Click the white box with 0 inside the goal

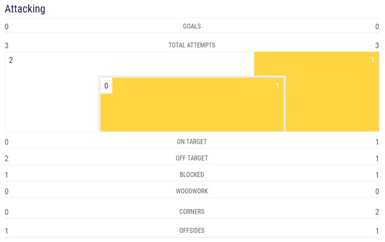click(x=106, y=86)
